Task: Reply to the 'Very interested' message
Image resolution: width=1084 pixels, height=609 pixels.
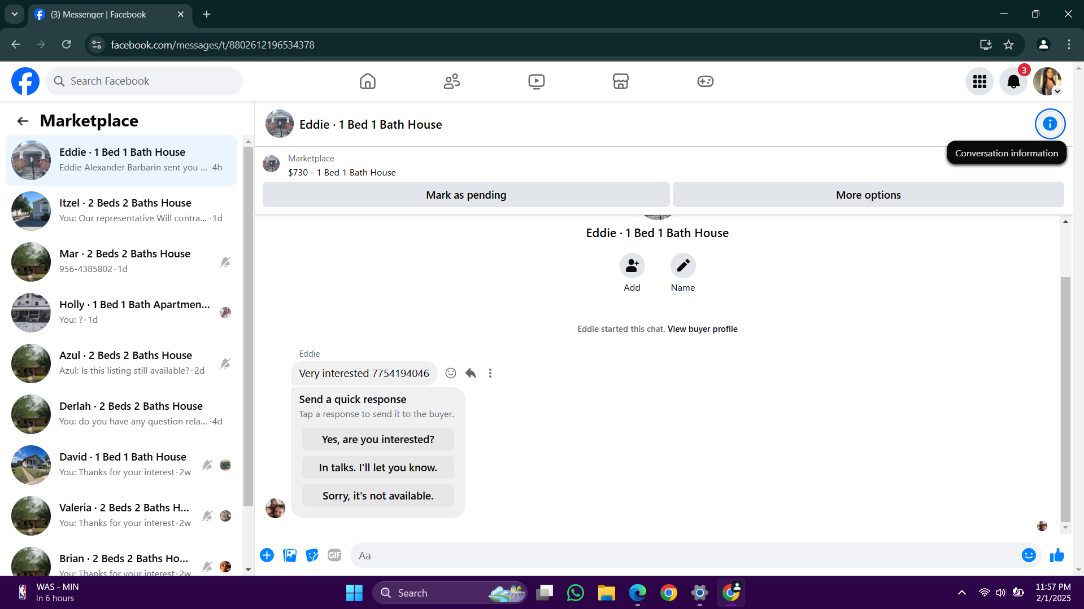Action: tap(471, 373)
